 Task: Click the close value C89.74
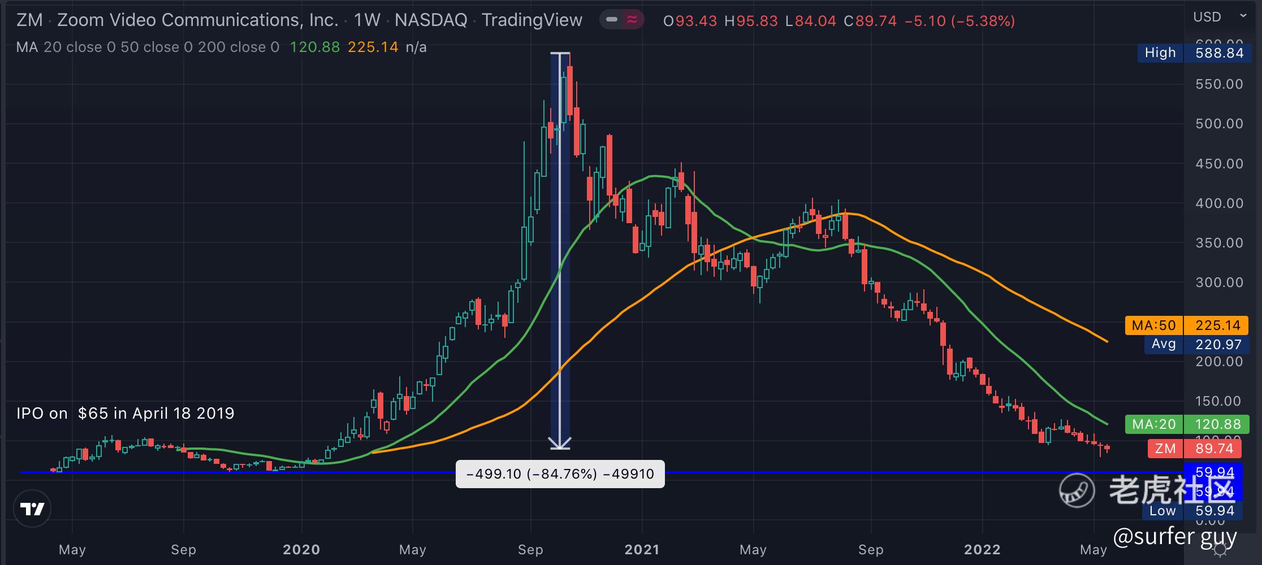[870, 21]
